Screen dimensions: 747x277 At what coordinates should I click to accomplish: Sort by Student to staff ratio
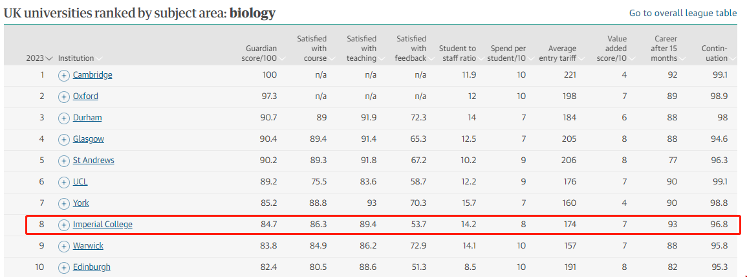[x=457, y=54]
